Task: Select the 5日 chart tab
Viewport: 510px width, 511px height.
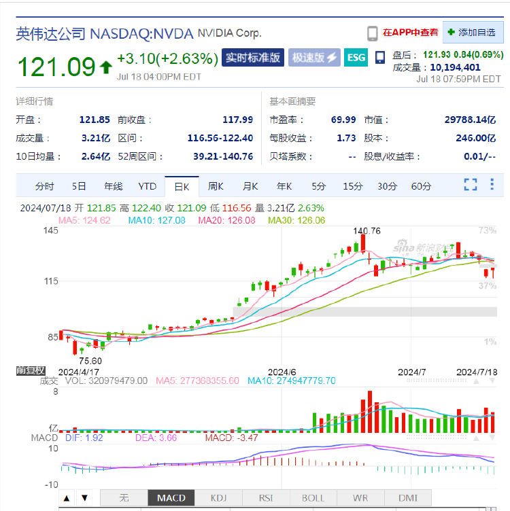Action: tap(79, 186)
